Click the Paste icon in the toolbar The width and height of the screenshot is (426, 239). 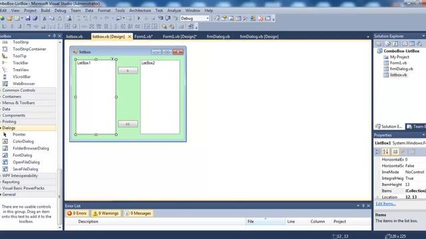59,19
